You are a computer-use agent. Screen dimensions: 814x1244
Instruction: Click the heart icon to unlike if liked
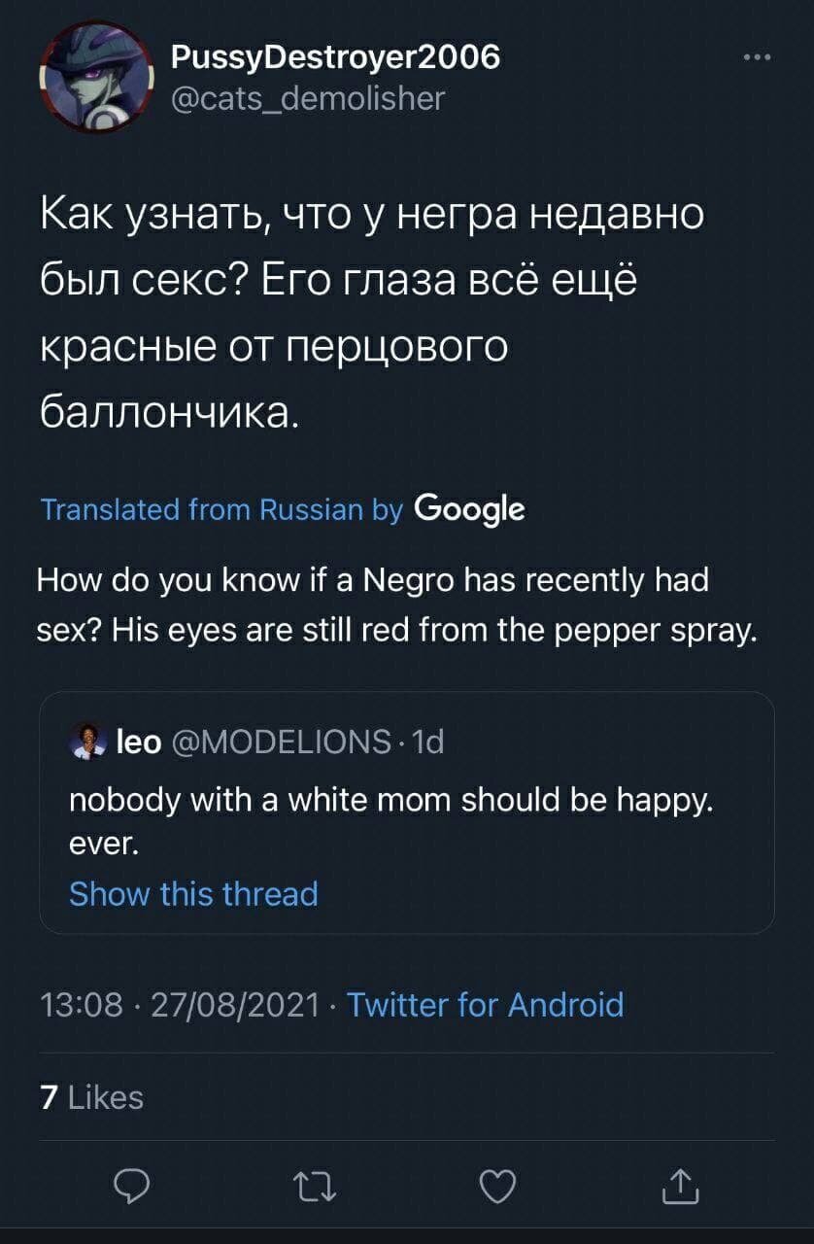(497, 1184)
